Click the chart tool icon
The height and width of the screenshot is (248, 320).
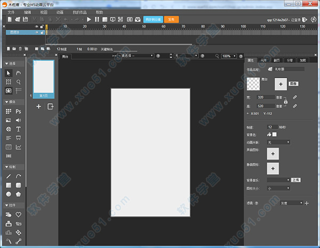18,147
